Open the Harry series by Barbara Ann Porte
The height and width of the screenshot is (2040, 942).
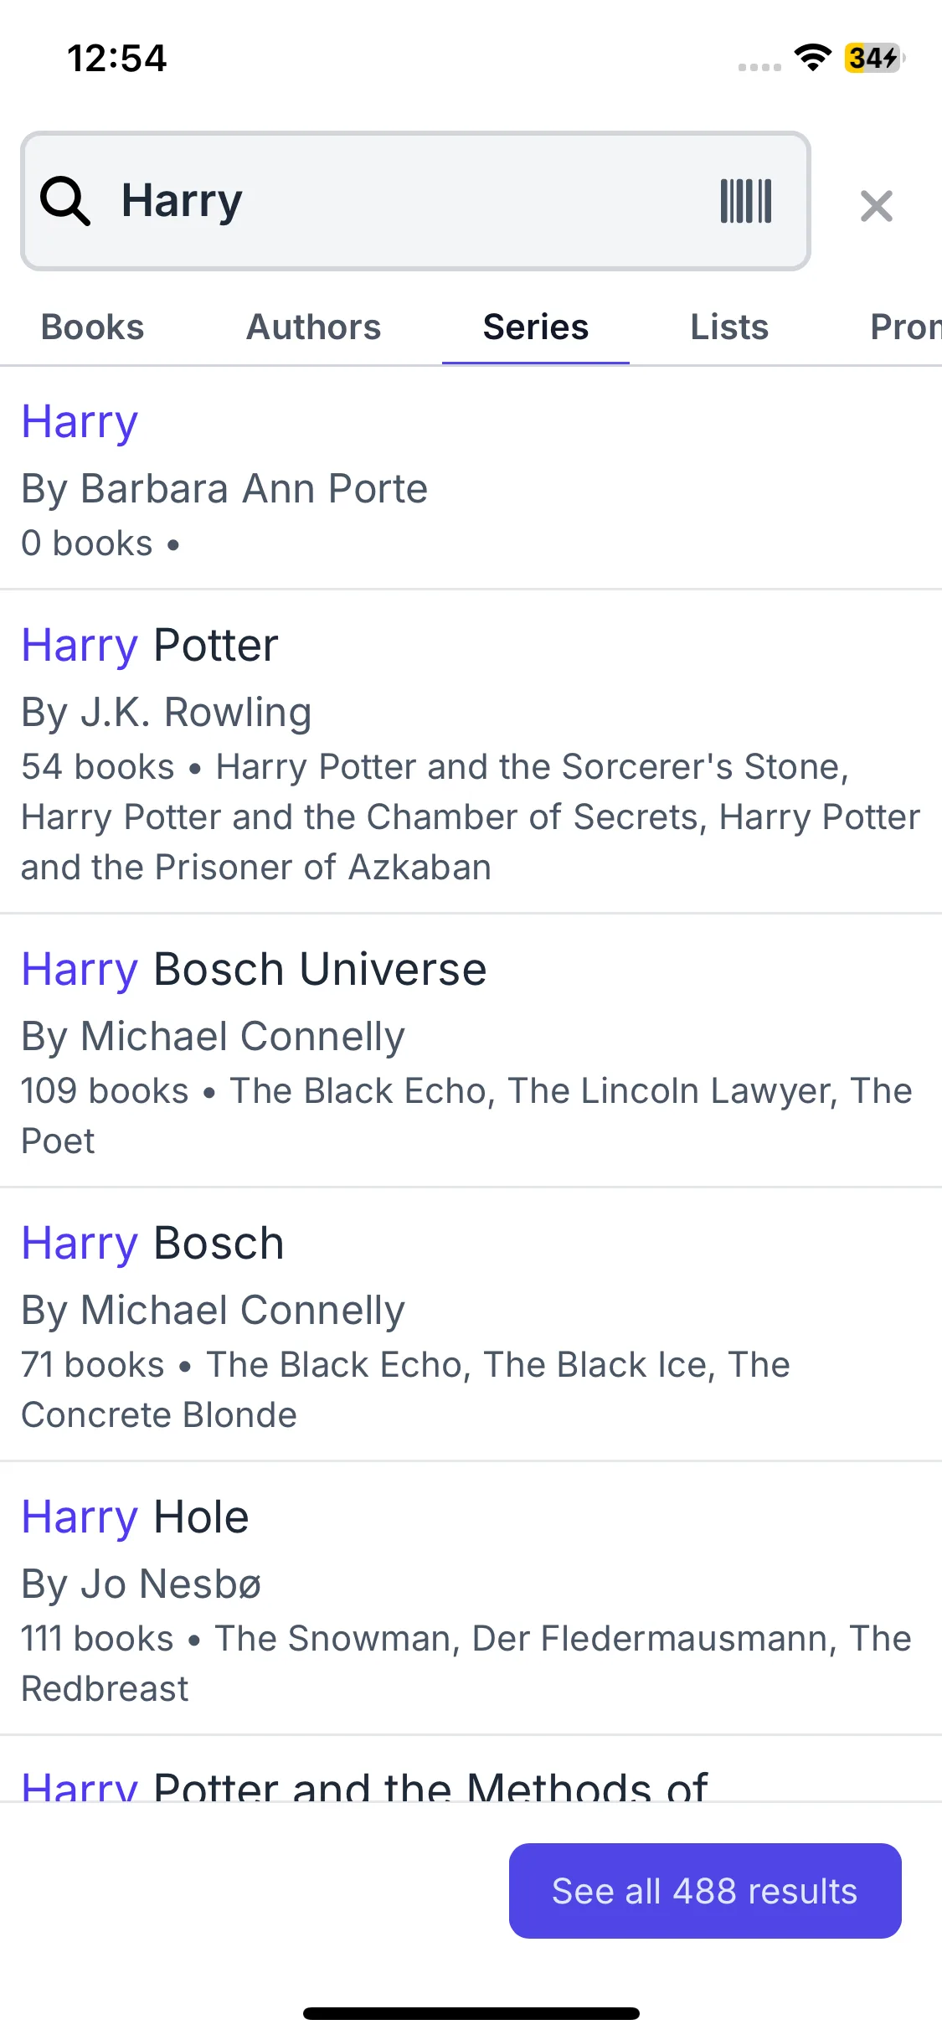point(80,421)
